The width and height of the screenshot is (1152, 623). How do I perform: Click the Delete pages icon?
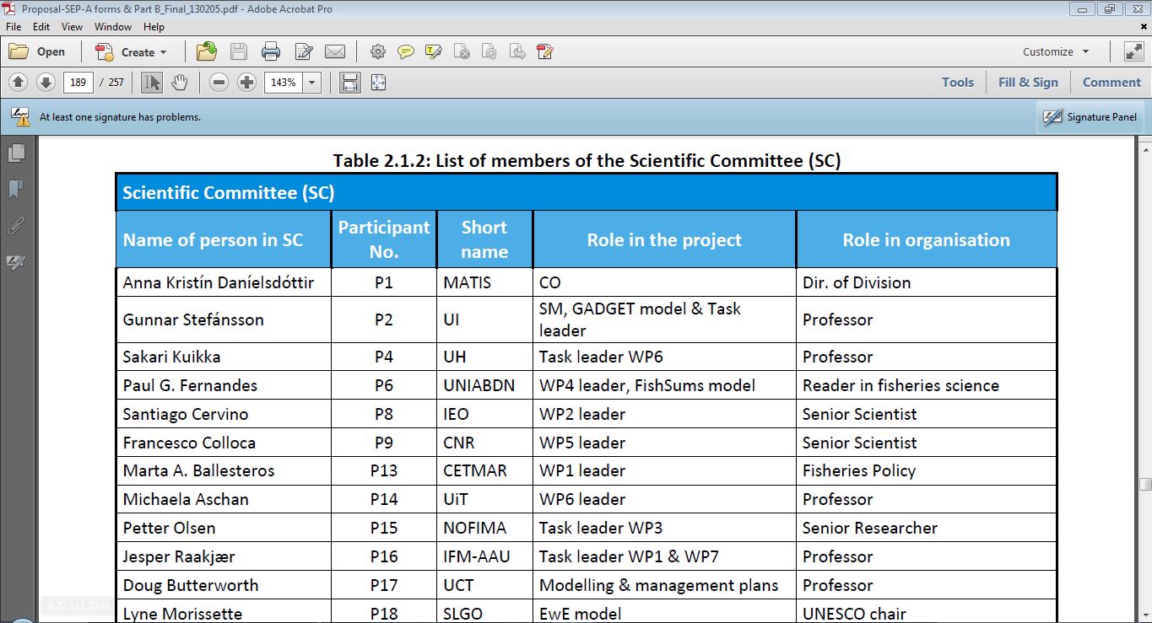click(x=462, y=51)
